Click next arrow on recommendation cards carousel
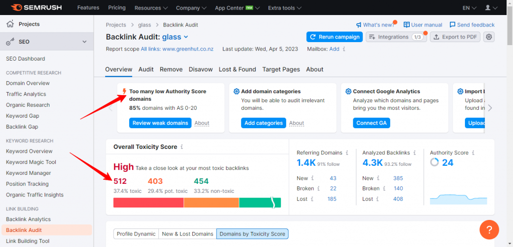513x247 pixels. (489, 108)
